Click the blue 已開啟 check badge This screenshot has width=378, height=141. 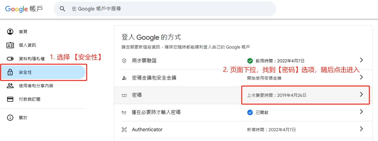pyautogui.click(x=250, y=112)
